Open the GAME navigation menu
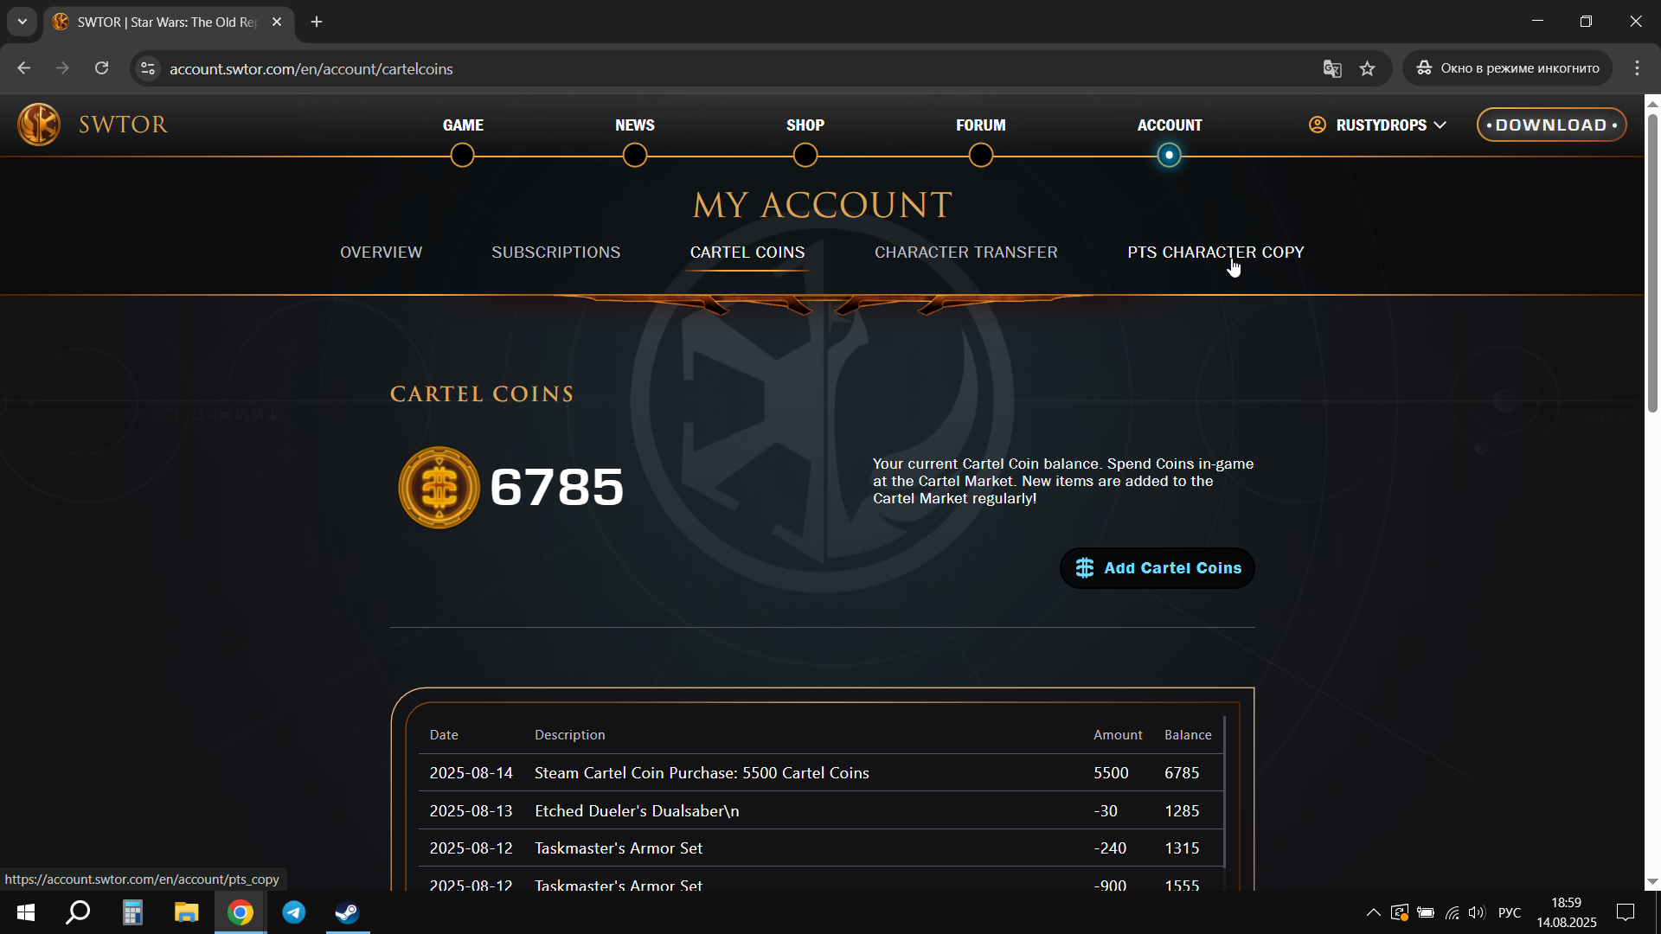The image size is (1661, 934). coord(463,125)
